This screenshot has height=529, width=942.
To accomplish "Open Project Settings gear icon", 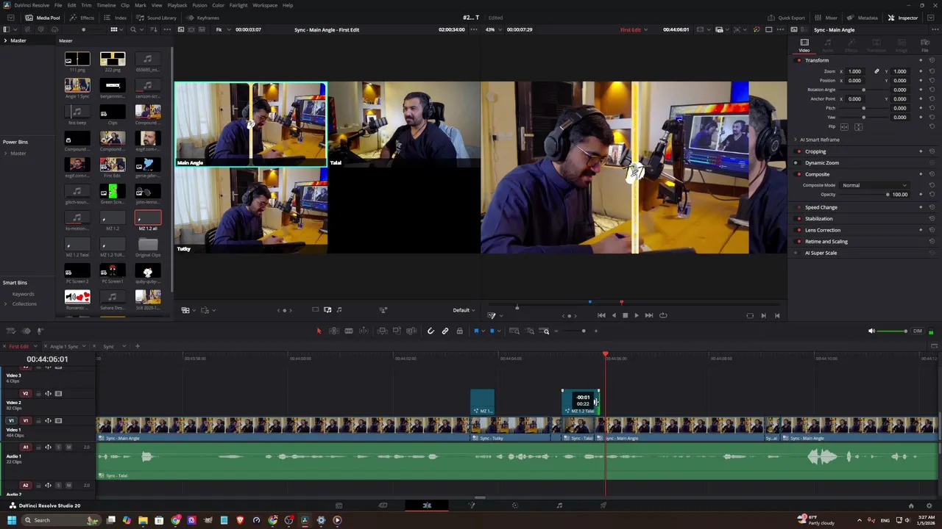I will pos(929,505).
